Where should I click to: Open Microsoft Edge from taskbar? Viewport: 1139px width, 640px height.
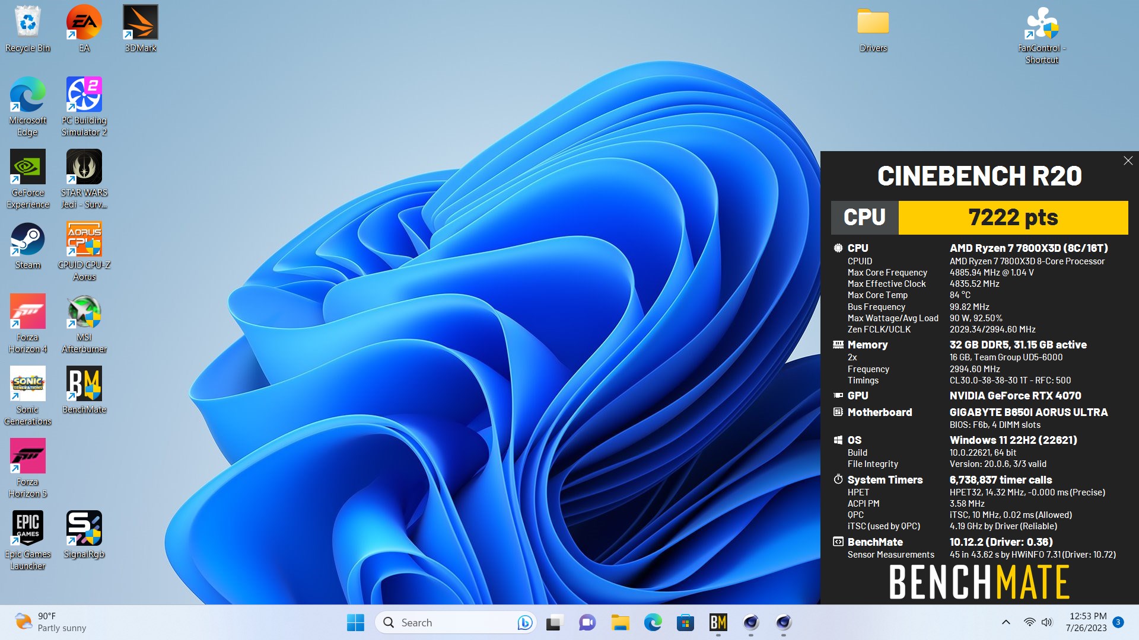click(653, 622)
